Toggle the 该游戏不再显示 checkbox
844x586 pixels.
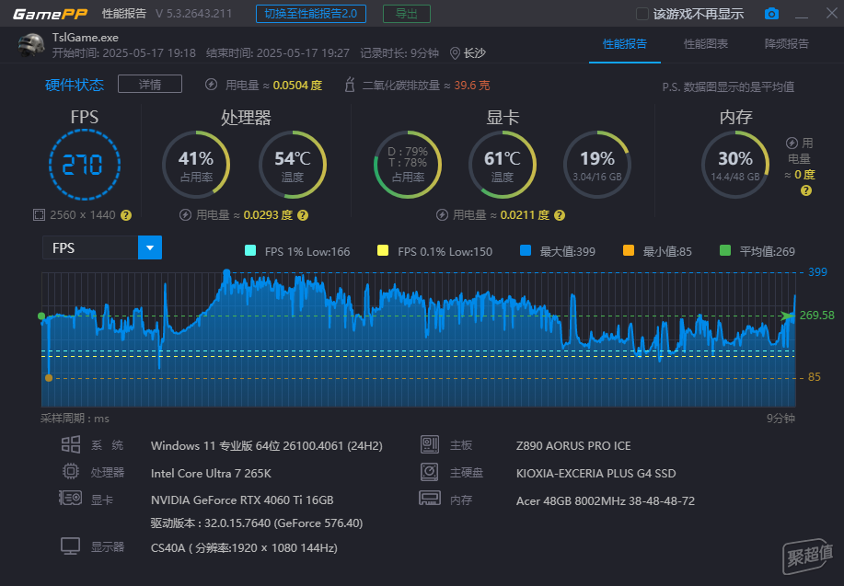pos(642,14)
